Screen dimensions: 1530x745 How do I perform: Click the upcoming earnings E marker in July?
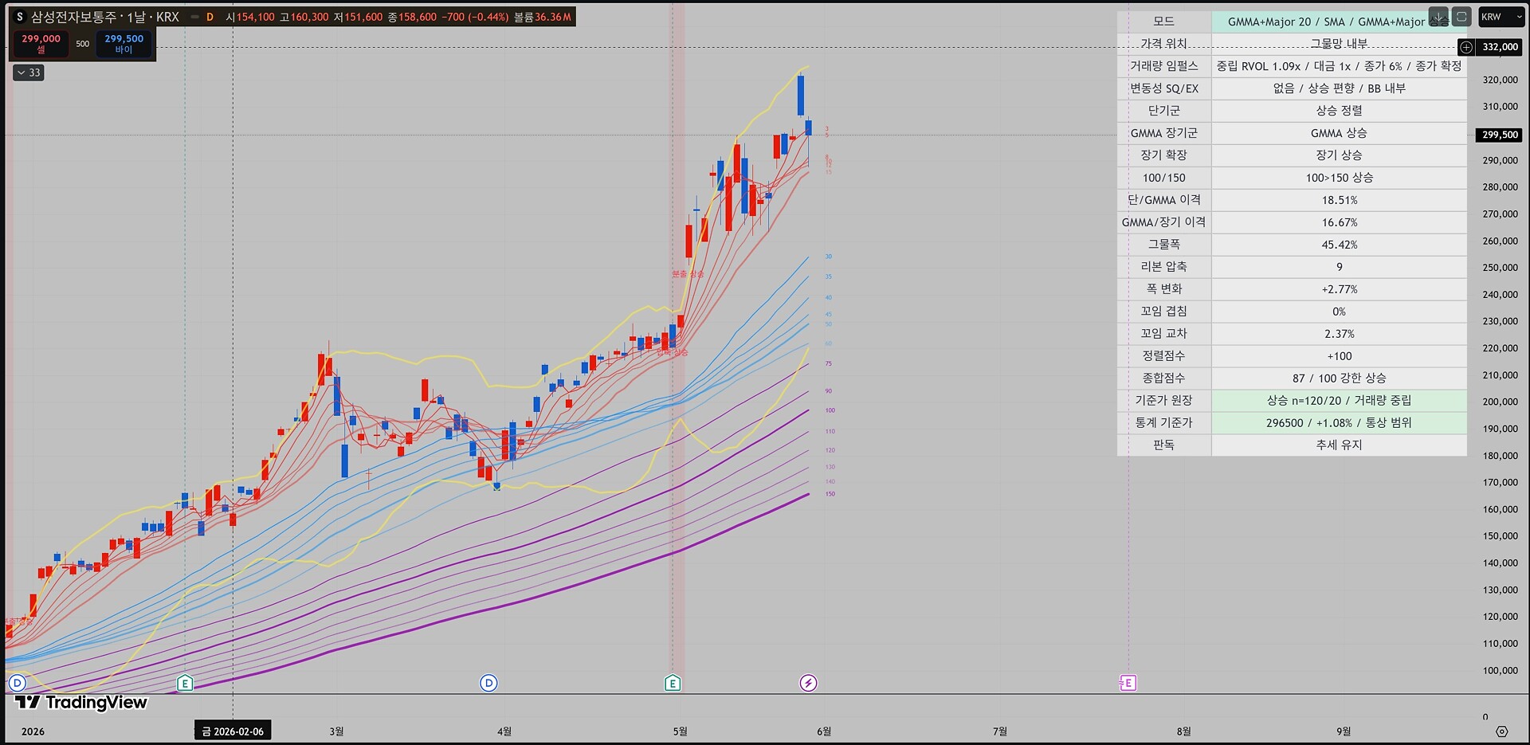click(x=1128, y=683)
